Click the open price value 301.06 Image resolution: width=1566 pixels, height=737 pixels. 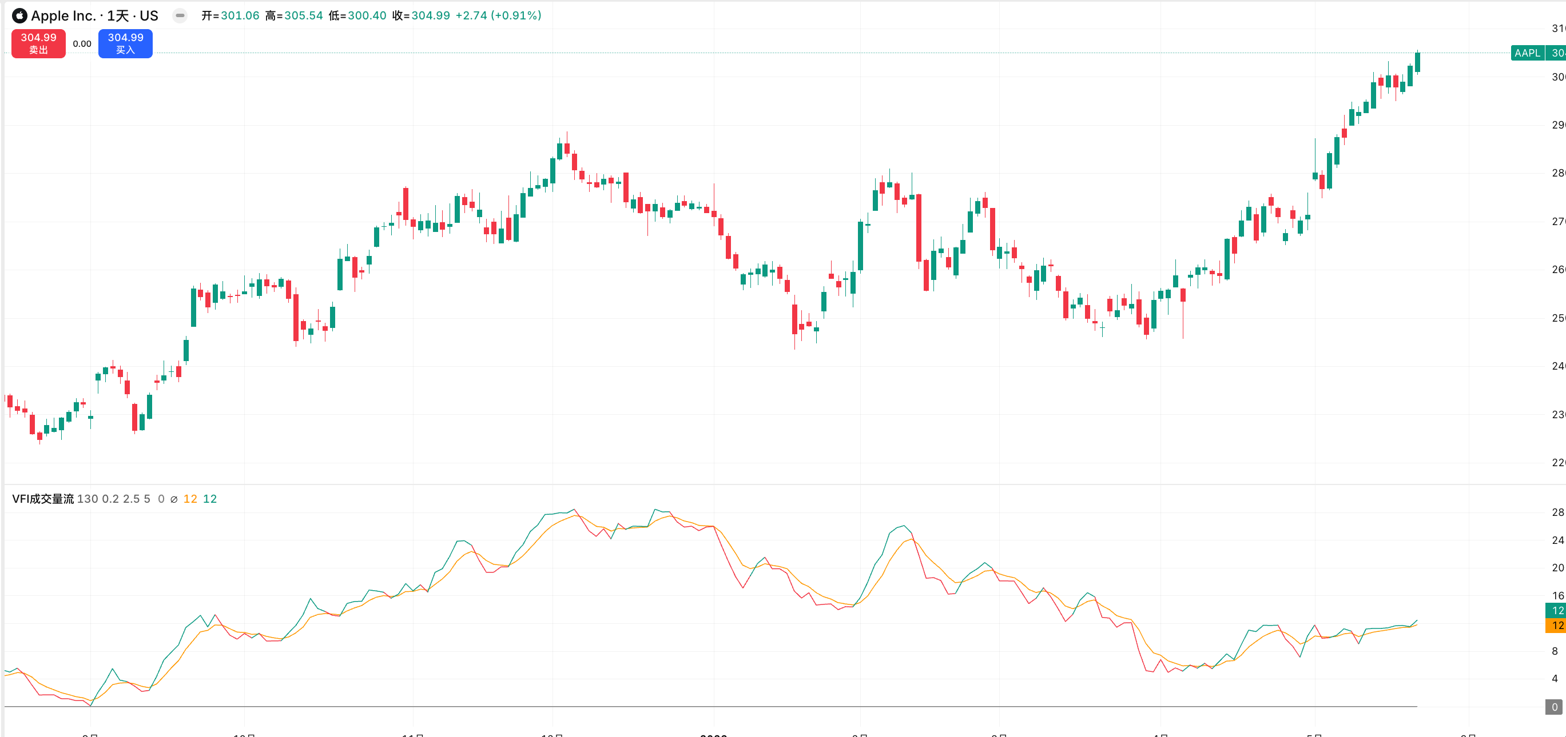[x=240, y=16]
